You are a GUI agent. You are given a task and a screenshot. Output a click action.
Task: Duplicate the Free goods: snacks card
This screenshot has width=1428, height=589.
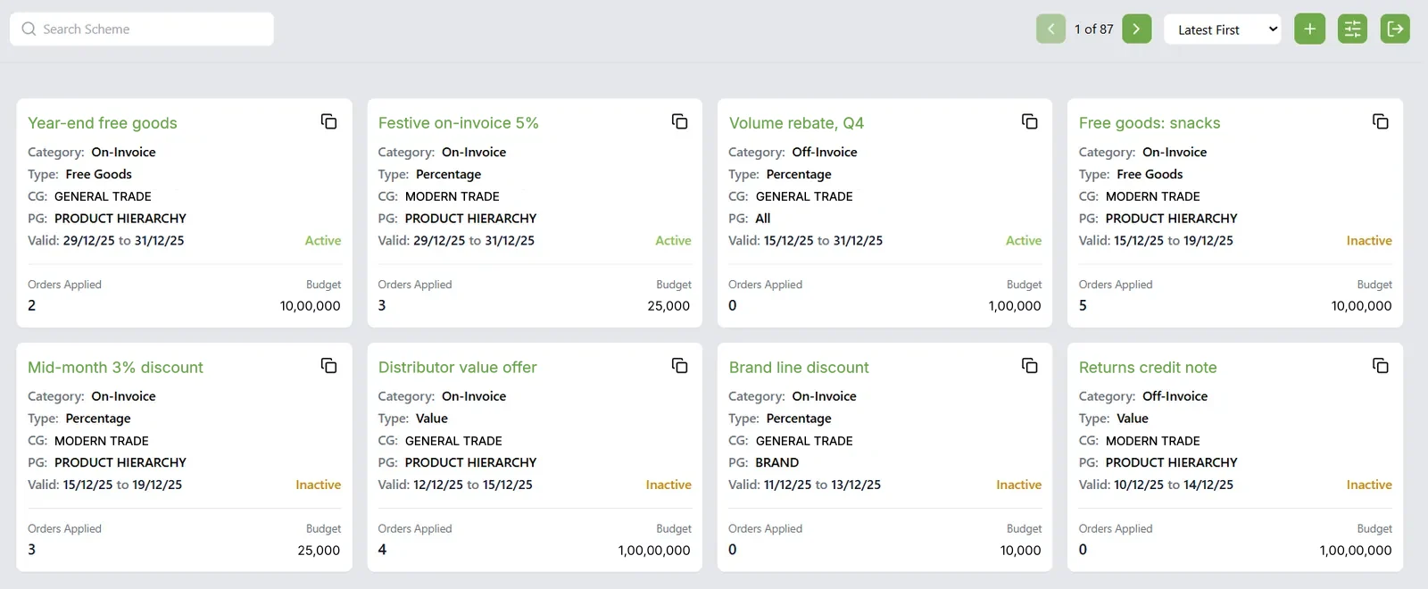1380,121
